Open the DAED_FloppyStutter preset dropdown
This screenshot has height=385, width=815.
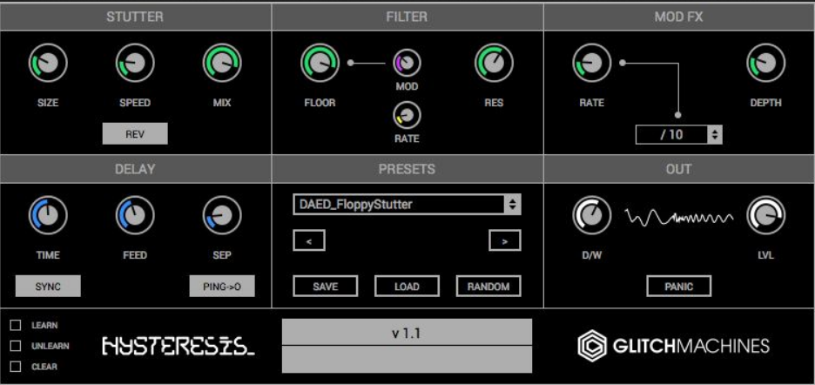pos(407,205)
